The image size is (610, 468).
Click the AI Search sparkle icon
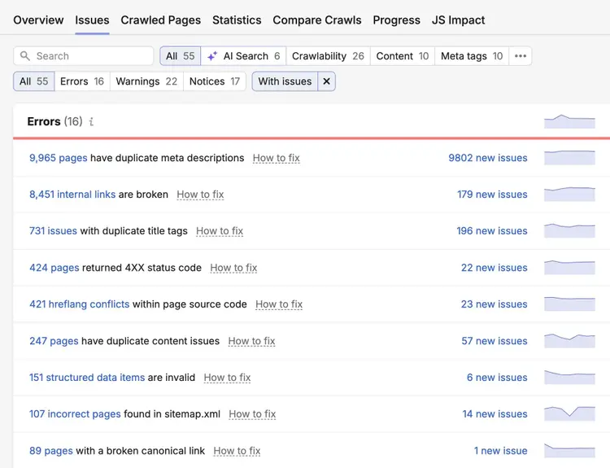[212, 56]
